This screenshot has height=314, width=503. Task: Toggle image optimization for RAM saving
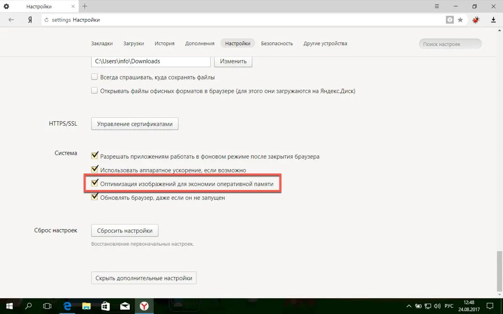[x=94, y=183]
